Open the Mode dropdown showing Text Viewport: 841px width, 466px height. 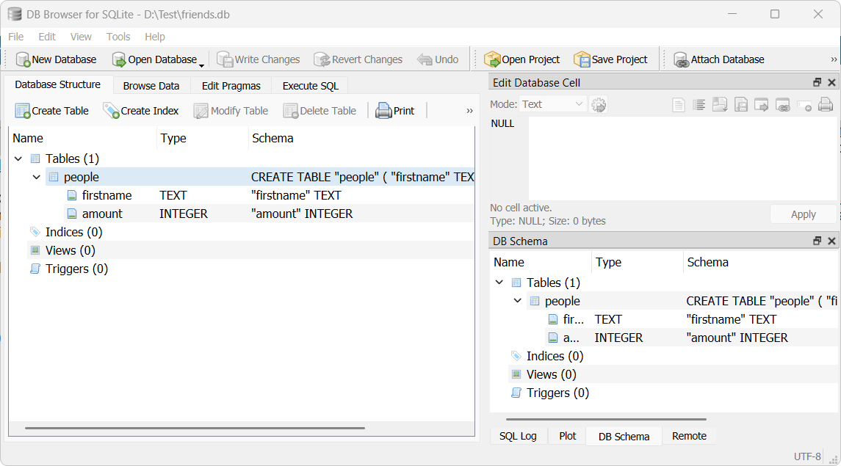[x=553, y=104]
